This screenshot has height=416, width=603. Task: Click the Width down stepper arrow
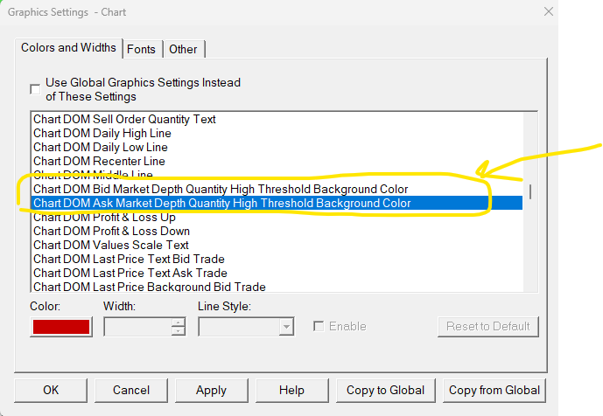click(x=179, y=331)
